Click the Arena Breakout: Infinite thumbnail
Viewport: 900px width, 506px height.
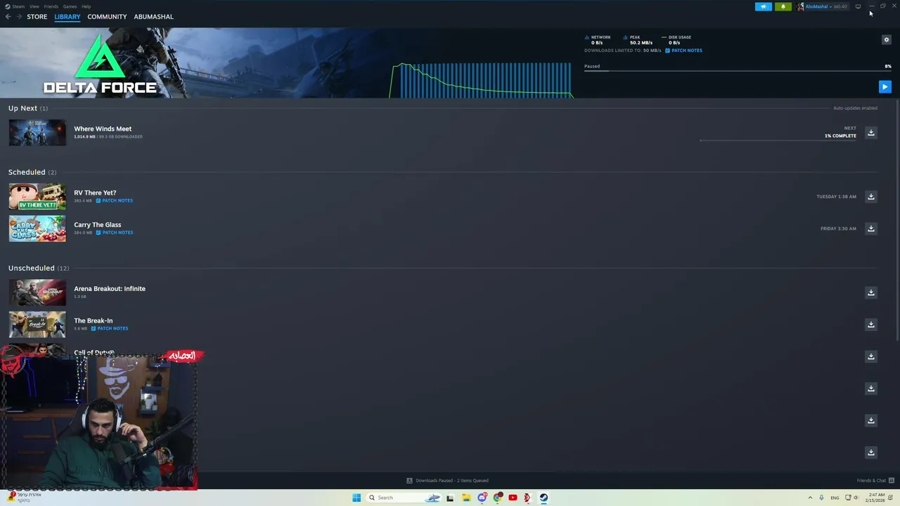coord(37,292)
